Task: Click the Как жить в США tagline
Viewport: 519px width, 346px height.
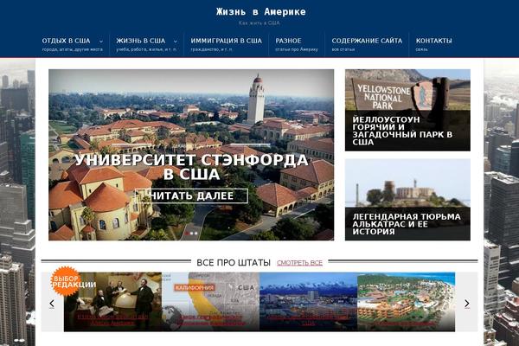Action: (x=259, y=23)
